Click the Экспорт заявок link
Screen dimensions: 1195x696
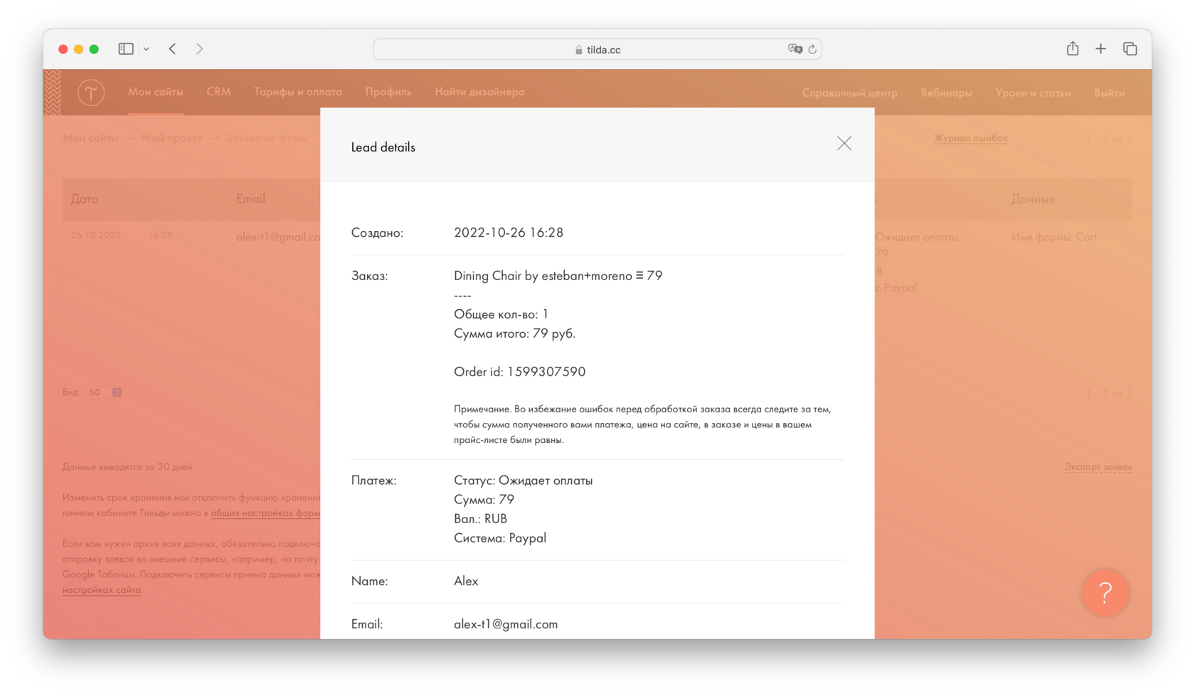[1098, 467]
